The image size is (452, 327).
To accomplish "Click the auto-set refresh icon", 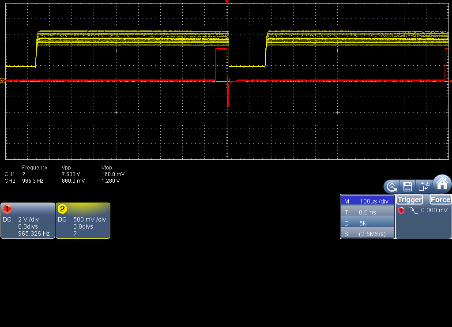I will point(392,187).
